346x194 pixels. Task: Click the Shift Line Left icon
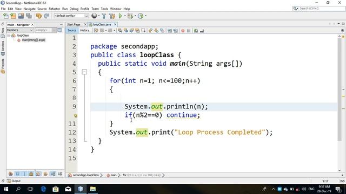click(x=170, y=31)
